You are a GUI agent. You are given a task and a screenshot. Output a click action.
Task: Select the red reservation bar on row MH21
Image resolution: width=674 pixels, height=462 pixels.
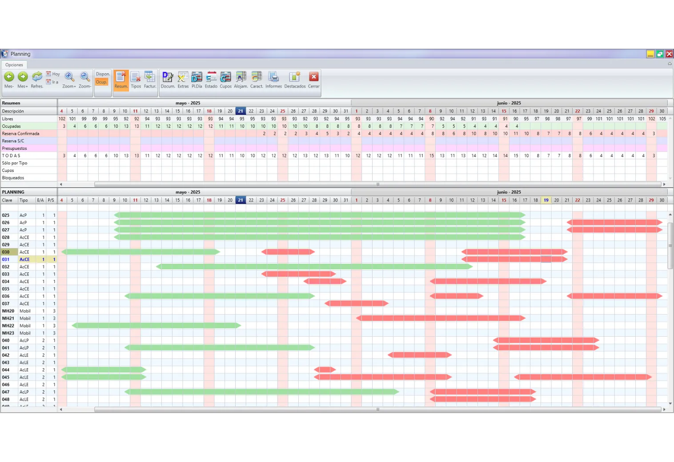[x=440, y=319]
